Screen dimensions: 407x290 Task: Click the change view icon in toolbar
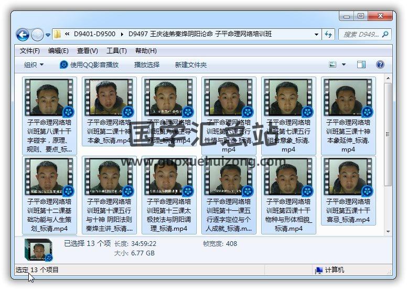click(x=333, y=65)
